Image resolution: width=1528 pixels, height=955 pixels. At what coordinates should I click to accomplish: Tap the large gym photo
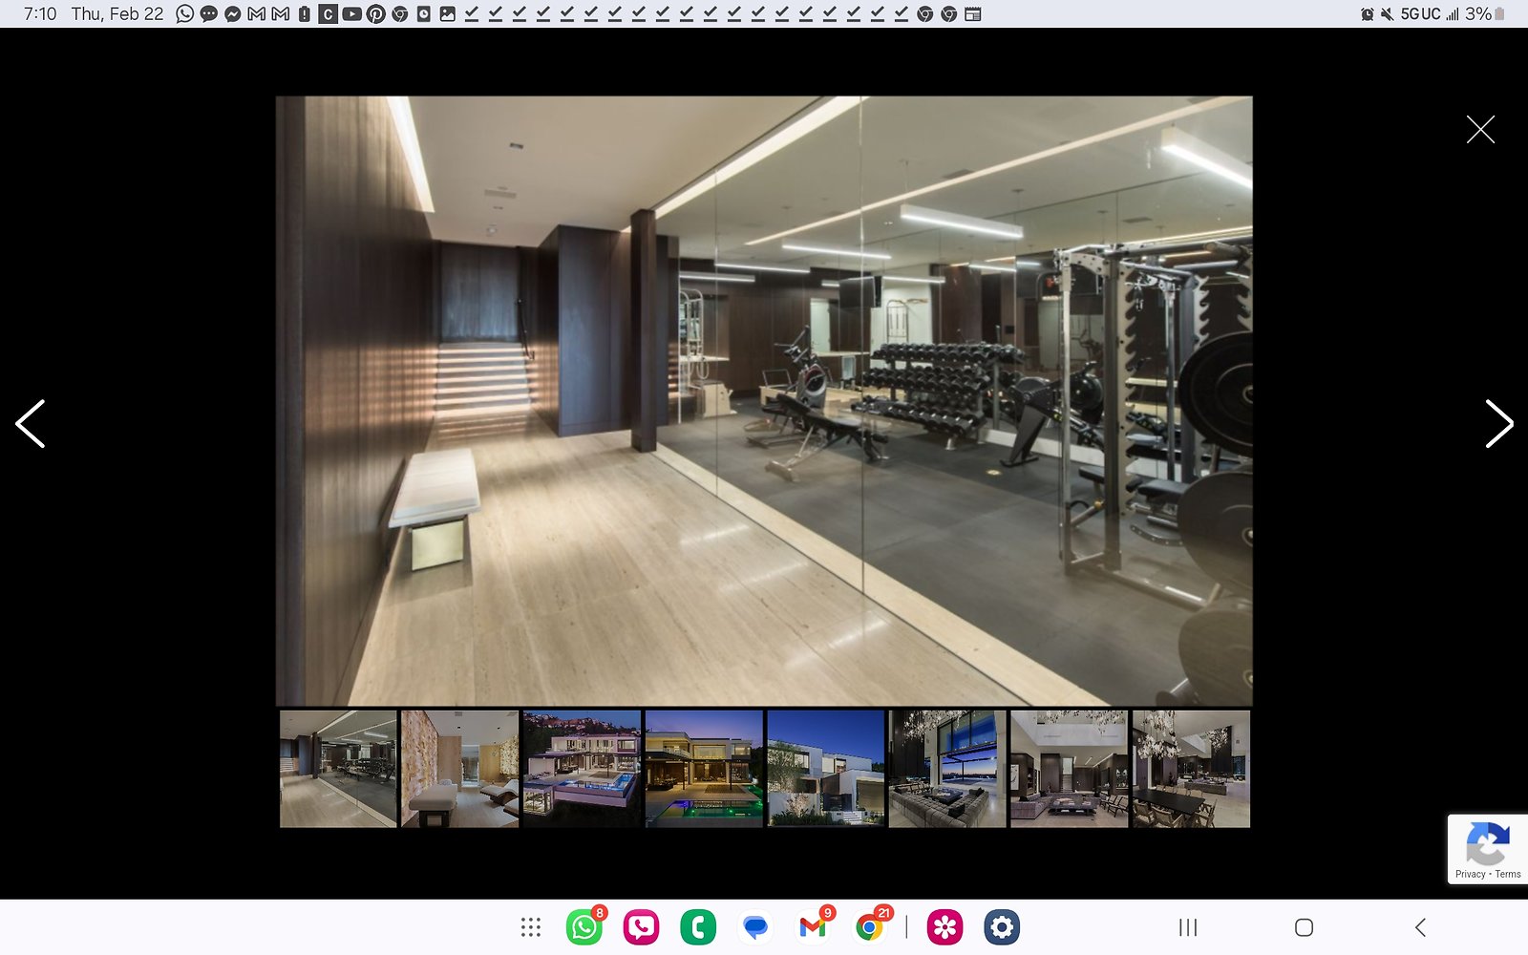pos(764,401)
